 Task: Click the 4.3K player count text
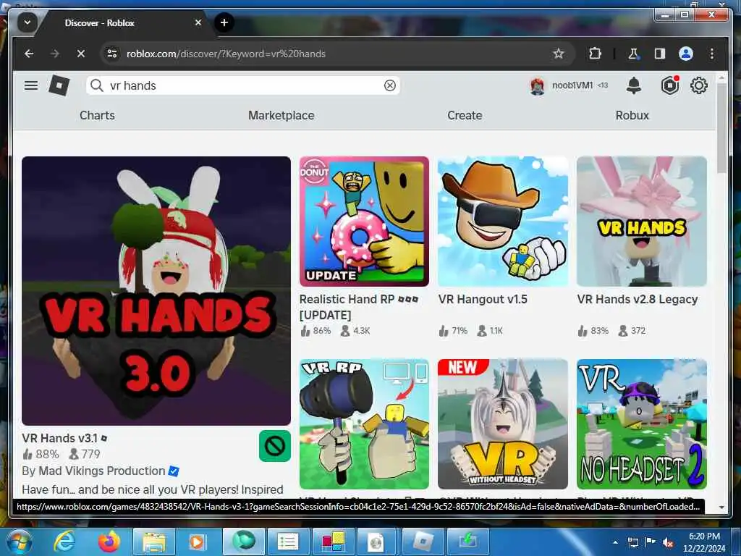pyautogui.click(x=362, y=330)
